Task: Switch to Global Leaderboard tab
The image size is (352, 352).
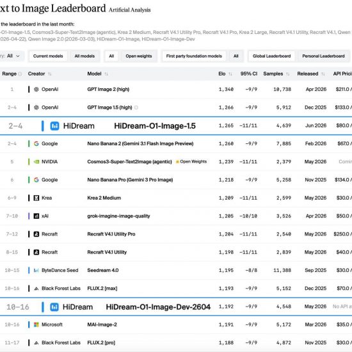Action: coord(271,56)
